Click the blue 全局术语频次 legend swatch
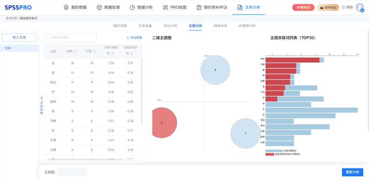The width and height of the screenshot is (369, 180). (274, 151)
